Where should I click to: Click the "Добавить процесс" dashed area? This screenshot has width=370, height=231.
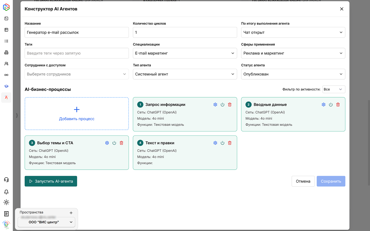pyautogui.click(x=77, y=114)
